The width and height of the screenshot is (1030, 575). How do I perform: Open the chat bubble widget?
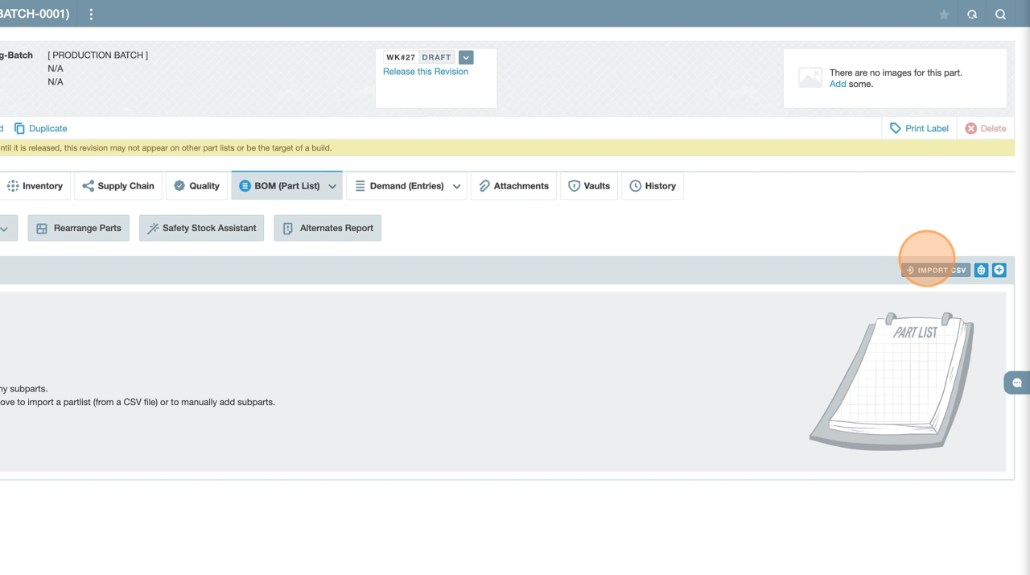pos(1016,383)
